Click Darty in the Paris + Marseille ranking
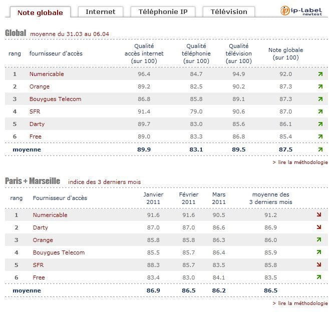The image size is (334, 316). pos(40,227)
